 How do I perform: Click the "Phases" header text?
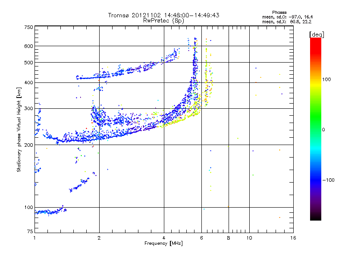pos(279,13)
